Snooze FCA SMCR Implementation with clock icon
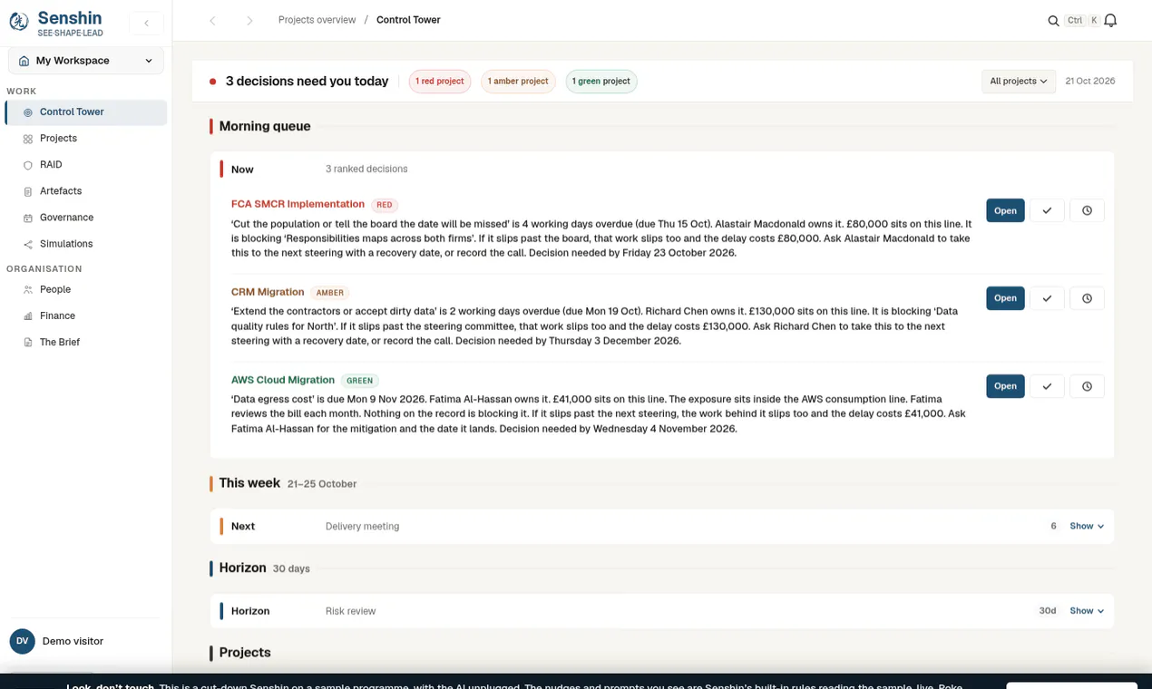This screenshot has height=689, width=1152. click(1087, 210)
